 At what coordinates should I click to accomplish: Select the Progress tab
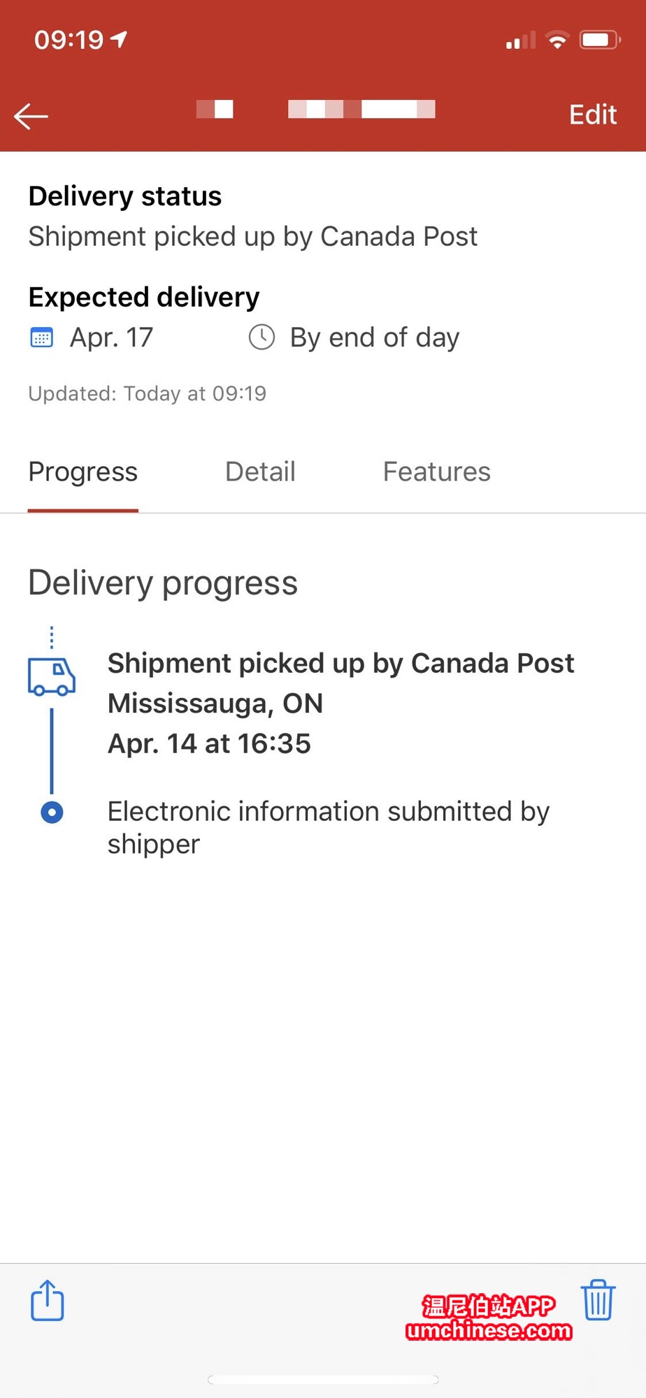pyautogui.click(x=83, y=472)
